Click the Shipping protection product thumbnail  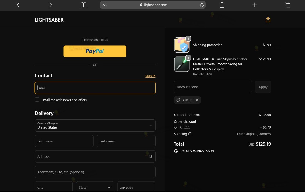point(181,45)
